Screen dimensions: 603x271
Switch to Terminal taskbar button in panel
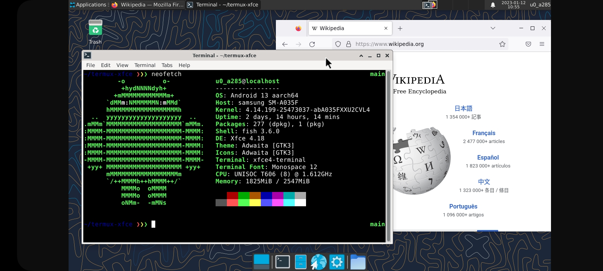(223, 5)
